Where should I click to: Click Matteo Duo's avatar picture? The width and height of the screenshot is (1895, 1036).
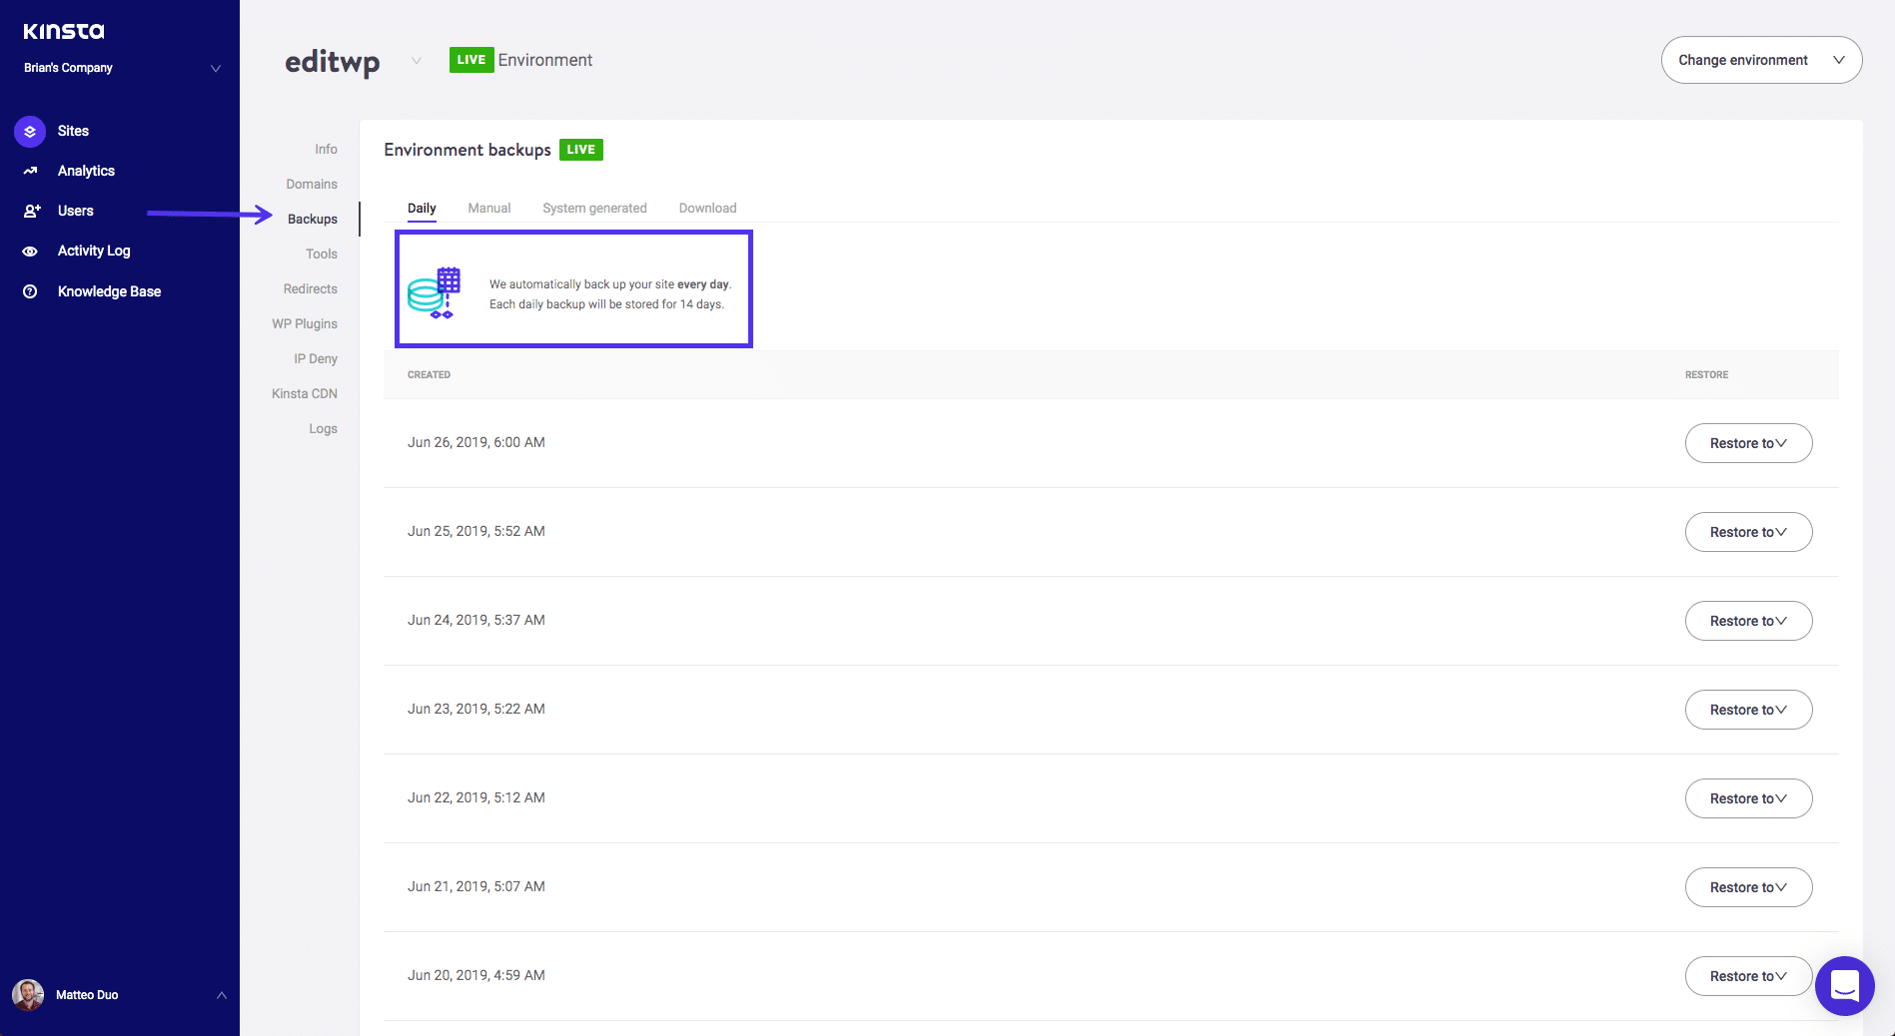27,994
